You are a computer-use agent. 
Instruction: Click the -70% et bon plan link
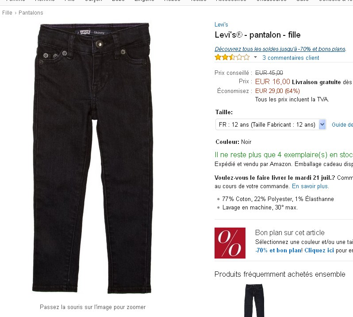(279, 250)
